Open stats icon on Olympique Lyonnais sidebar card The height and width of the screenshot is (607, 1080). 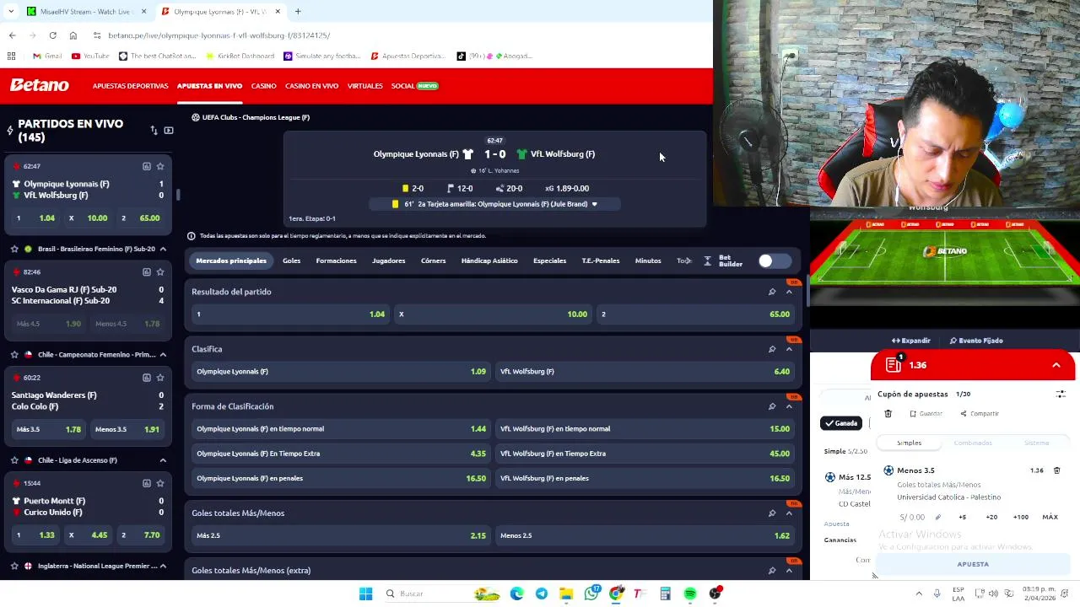click(x=147, y=166)
